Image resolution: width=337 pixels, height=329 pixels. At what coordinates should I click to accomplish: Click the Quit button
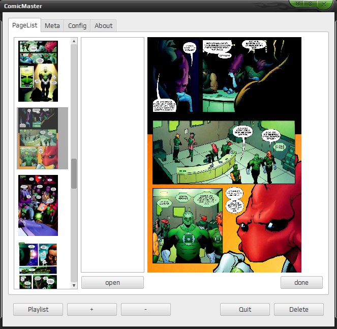pyautogui.click(x=245, y=310)
